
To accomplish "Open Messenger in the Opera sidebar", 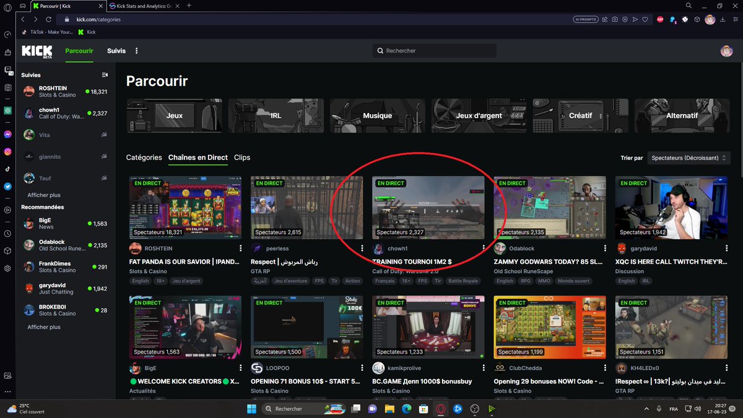I will click(7, 134).
